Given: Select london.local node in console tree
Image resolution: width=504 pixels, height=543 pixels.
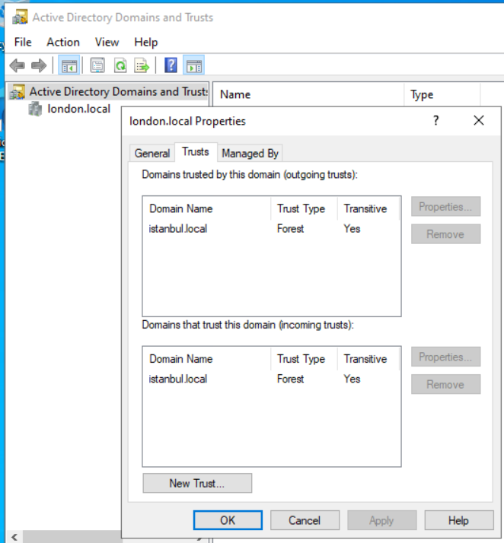Looking at the screenshot, I should (78, 109).
